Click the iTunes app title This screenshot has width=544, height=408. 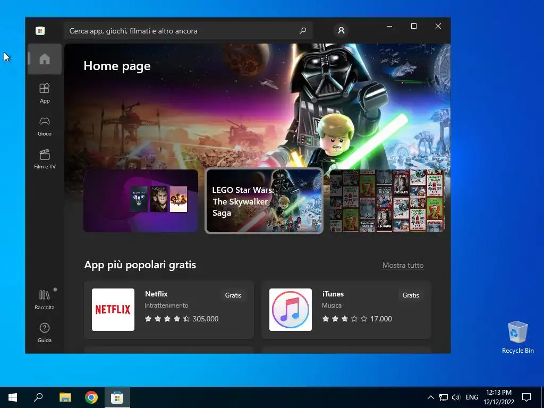click(333, 294)
